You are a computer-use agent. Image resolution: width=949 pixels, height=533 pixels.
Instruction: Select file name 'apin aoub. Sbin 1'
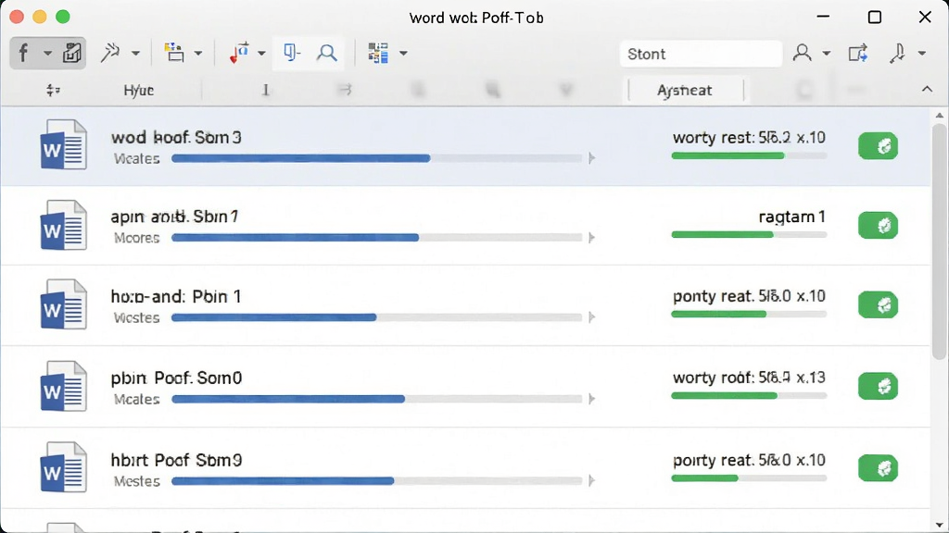(x=175, y=217)
